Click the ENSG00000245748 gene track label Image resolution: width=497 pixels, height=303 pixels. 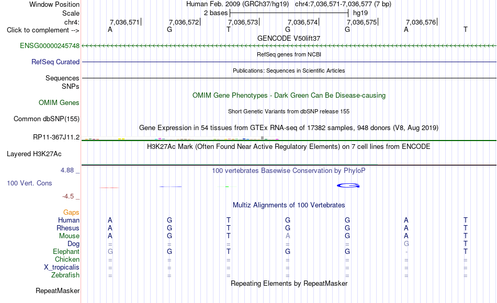(50, 46)
